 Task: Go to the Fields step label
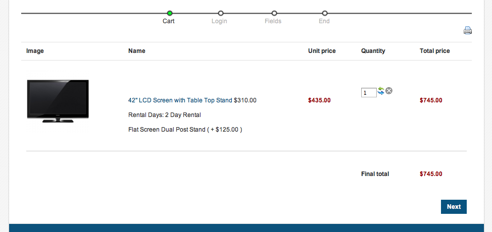[273, 21]
